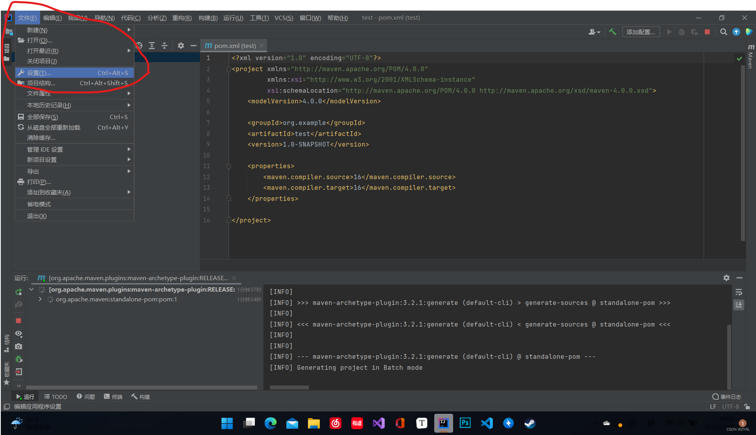Minimize the Run tool window
The width and height of the screenshot is (756, 435).
click(739, 278)
